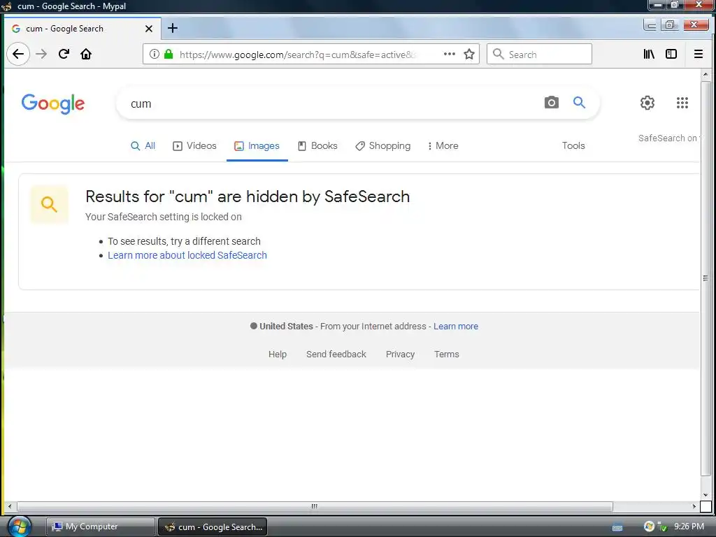
Task: Click the yellow search result notice icon
Action: click(x=50, y=204)
